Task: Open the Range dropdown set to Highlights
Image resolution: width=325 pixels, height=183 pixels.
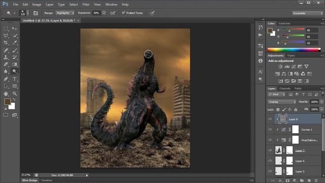Action: (65, 13)
